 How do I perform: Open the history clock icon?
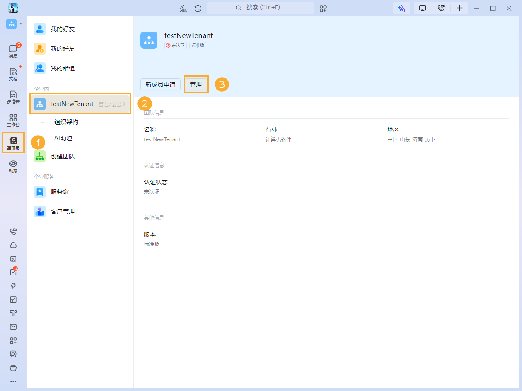pos(198,8)
